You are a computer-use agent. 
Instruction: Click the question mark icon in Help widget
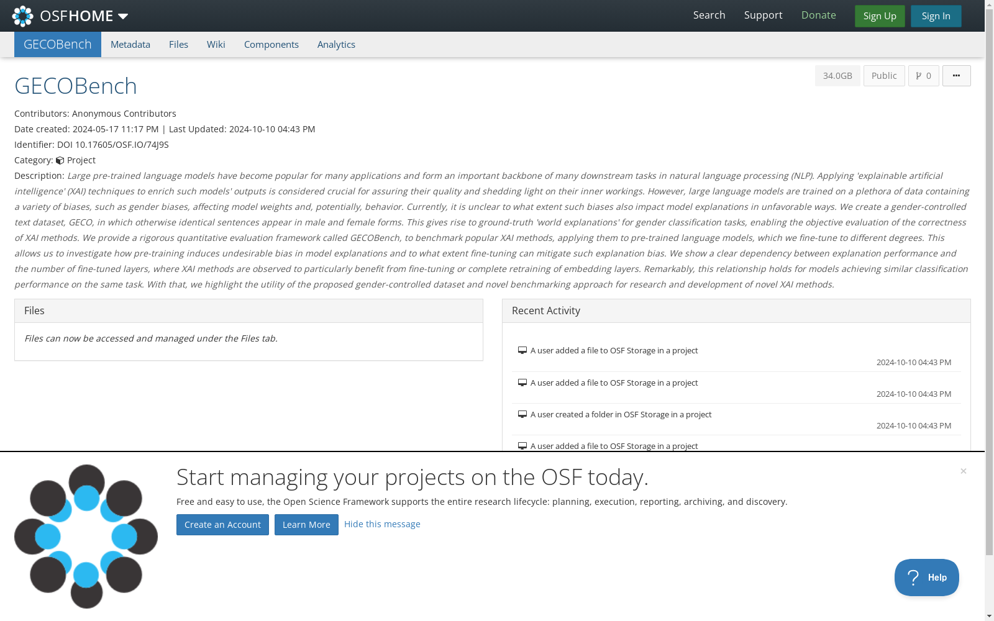coord(913,578)
